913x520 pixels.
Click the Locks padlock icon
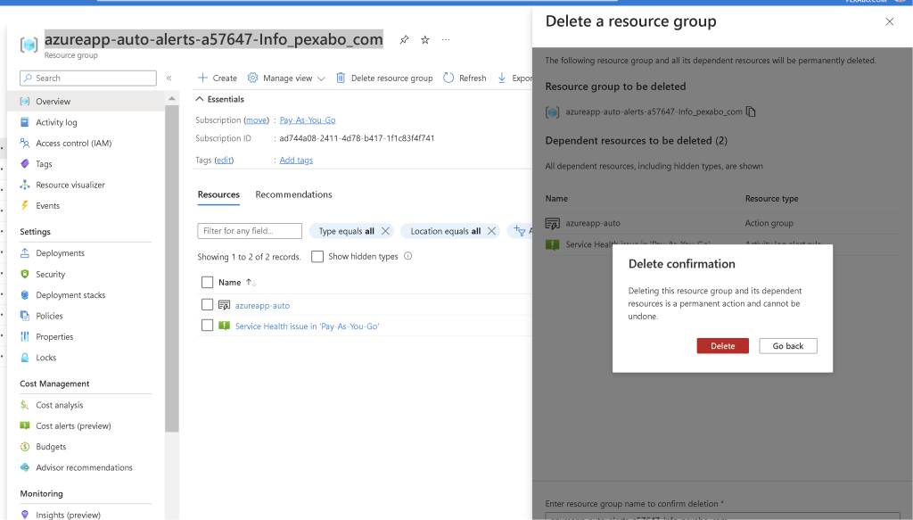click(24, 358)
